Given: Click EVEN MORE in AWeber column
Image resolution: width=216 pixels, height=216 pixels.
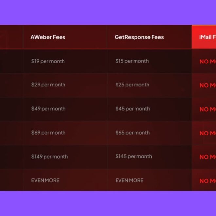Looking at the screenshot, I should coord(45,180).
